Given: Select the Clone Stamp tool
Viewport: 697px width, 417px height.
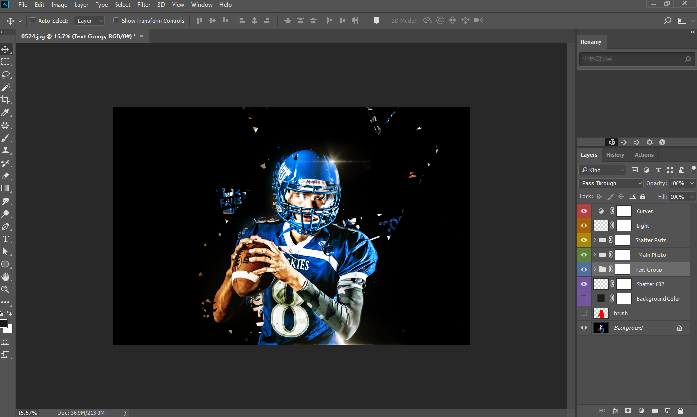Looking at the screenshot, I should (5, 150).
